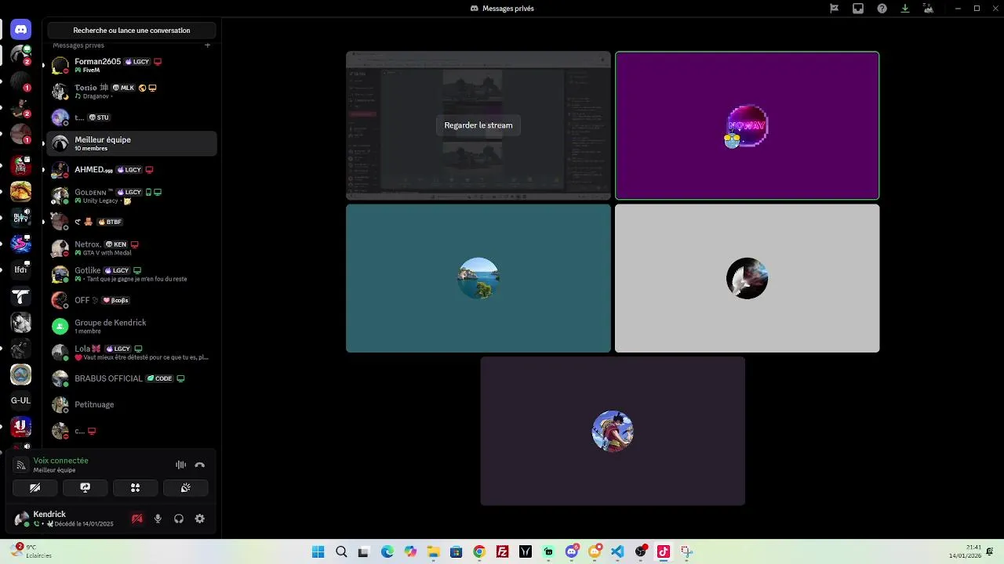Viewport: 1004px width, 564px height.
Task: Click the green download update icon
Action: point(905,9)
